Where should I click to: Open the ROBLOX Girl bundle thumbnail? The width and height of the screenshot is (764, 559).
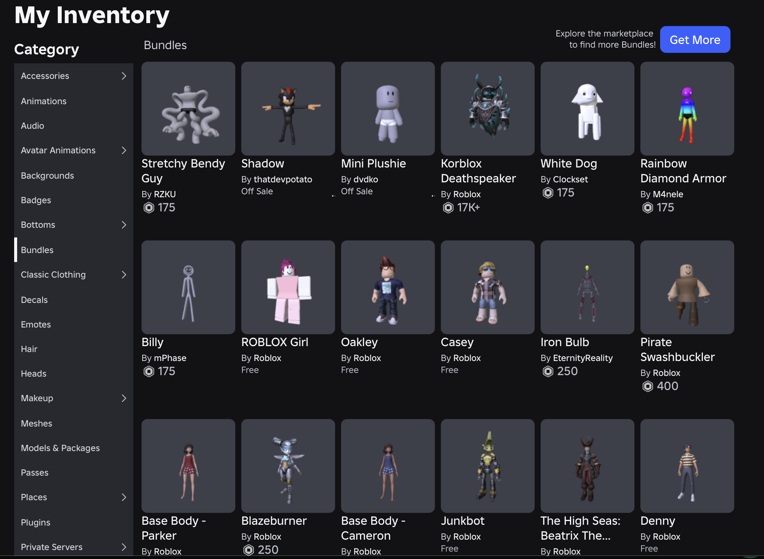[288, 287]
